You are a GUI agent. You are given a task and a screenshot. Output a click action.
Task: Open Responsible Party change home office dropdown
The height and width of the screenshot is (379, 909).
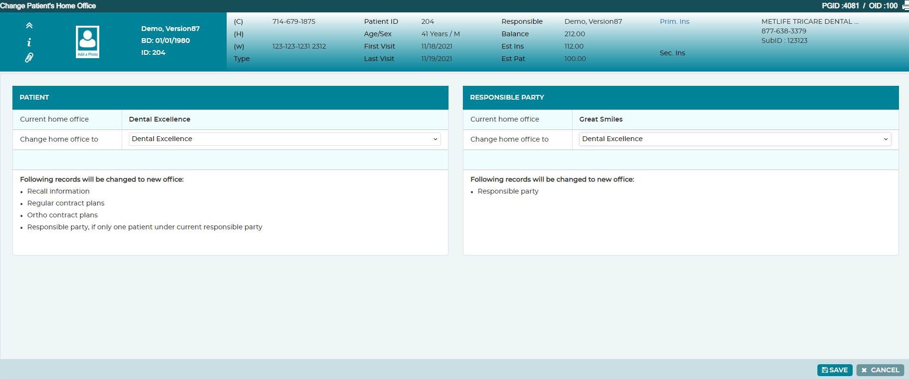pos(735,139)
